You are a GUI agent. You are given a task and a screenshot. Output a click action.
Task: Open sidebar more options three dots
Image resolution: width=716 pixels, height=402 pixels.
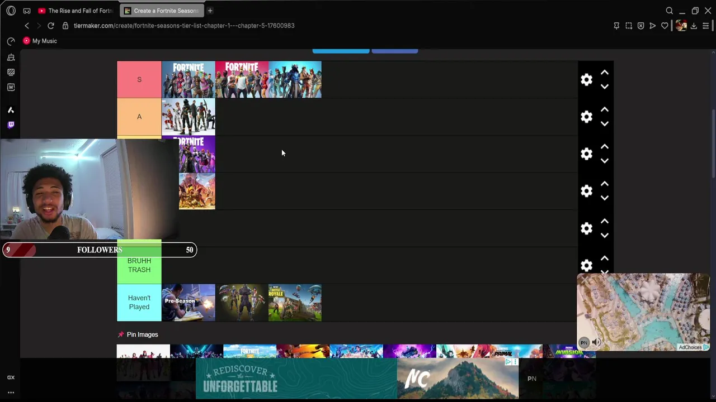(11, 393)
